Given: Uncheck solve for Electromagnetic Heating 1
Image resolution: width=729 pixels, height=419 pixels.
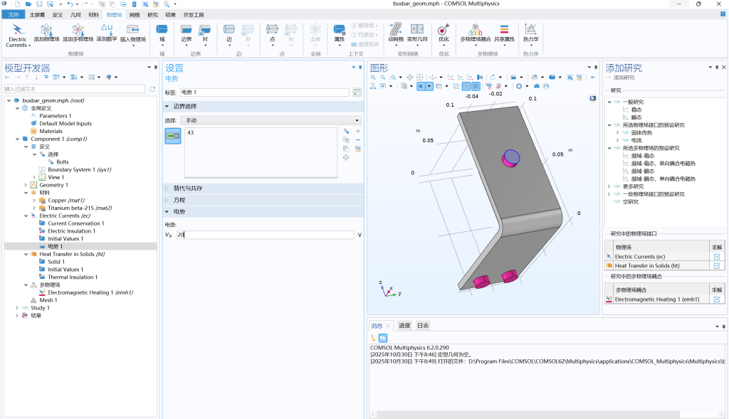Looking at the screenshot, I should tap(717, 299).
